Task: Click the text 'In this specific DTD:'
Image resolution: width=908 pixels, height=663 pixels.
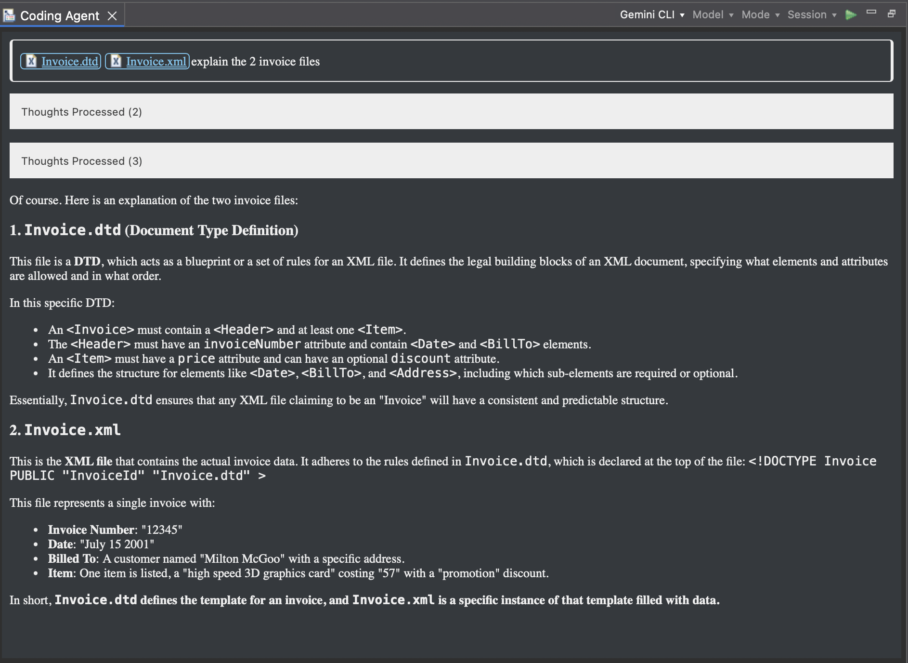Action: coord(62,303)
